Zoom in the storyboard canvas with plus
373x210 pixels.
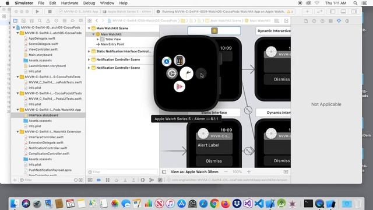coord(249,171)
